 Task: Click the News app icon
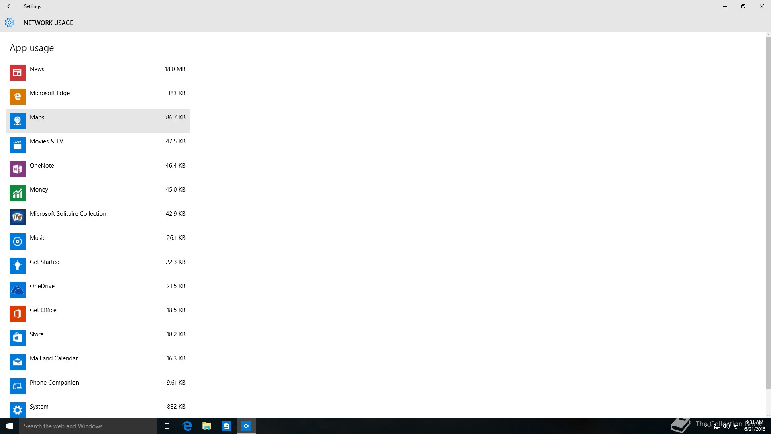(x=18, y=73)
